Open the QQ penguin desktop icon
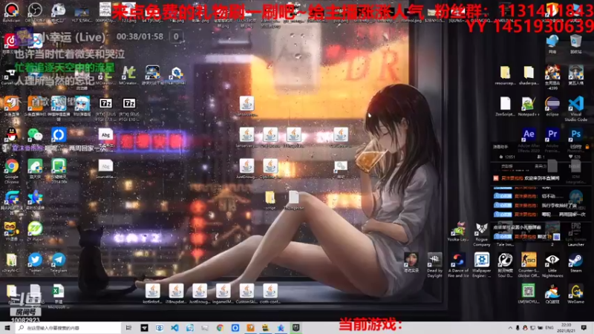This screenshot has height=334, width=594. click(x=11, y=136)
